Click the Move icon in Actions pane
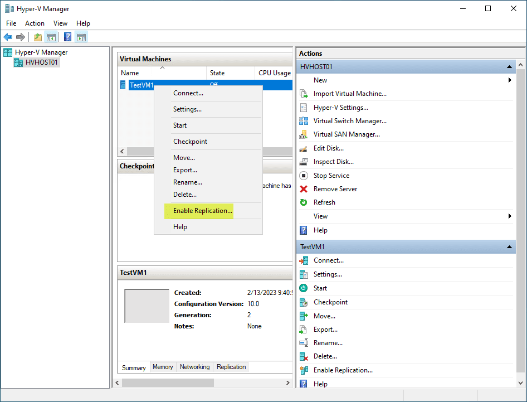This screenshot has width=527, height=402. coord(304,316)
